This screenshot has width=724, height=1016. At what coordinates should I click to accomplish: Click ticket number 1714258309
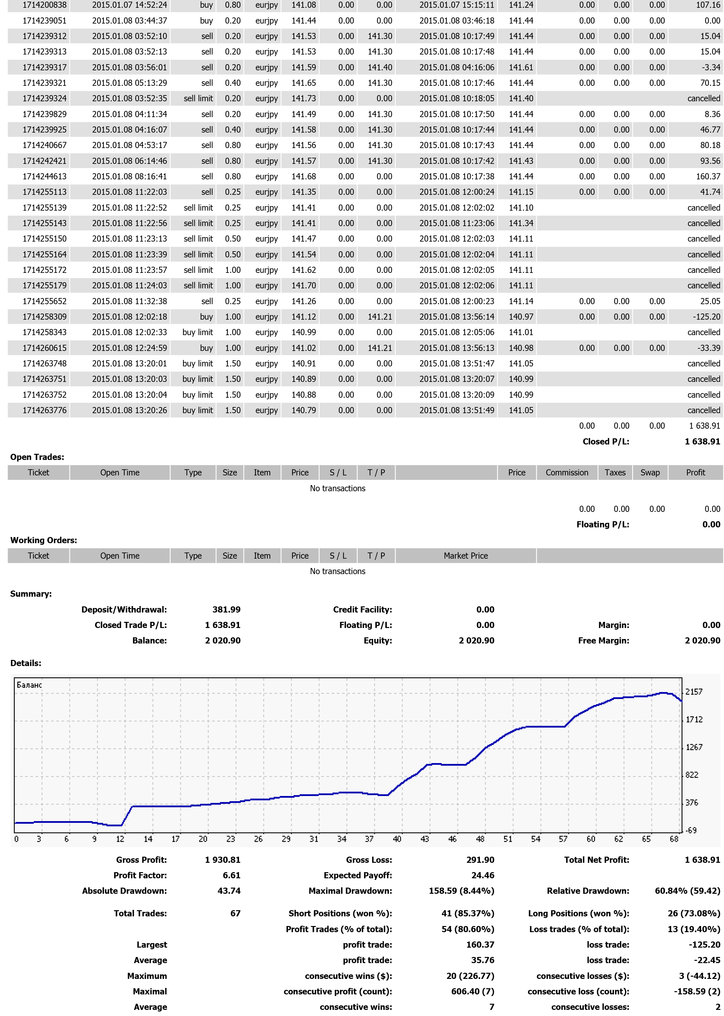coord(45,317)
